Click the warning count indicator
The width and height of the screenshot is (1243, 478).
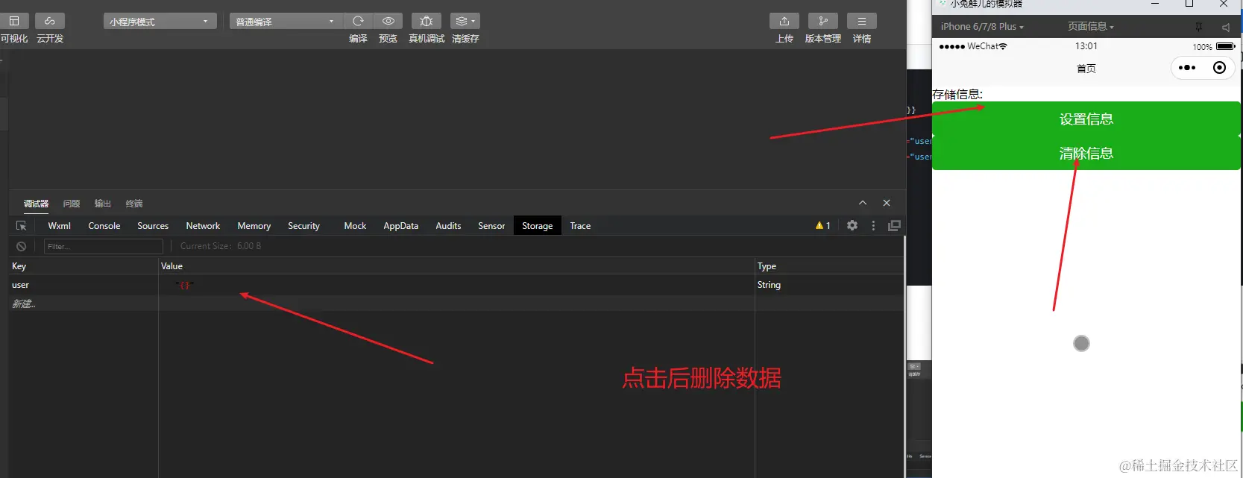point(823,226)
